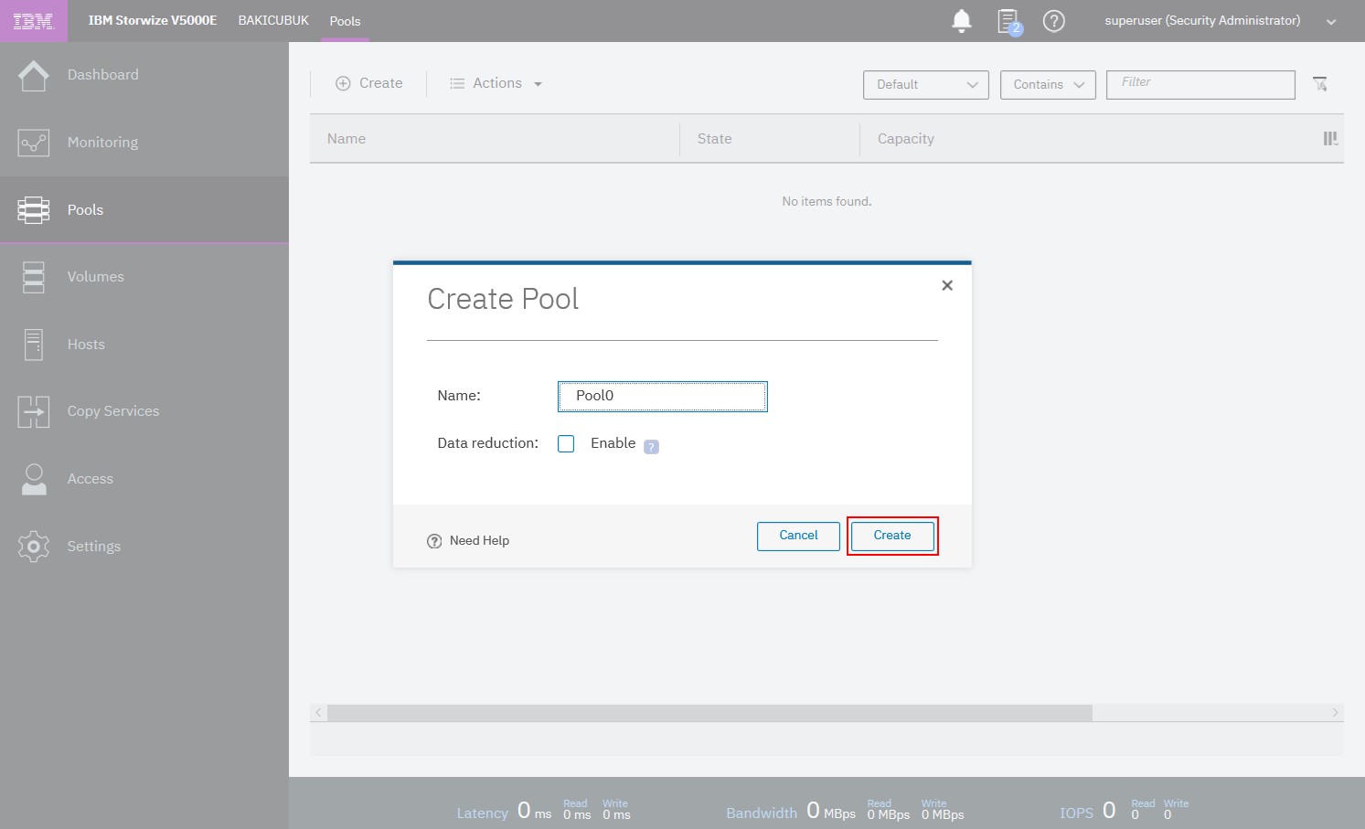Click the Settings gear icon

(34, 547)
